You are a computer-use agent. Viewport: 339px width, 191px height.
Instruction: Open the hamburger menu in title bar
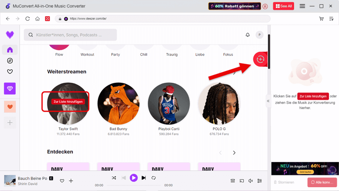tap(302, 6)
